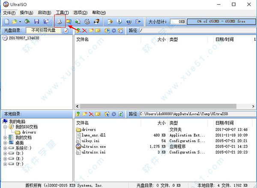
Task: Click the gear icon in local pane toolbar
Action: 114,114
